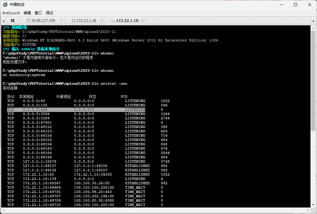Open the 编辑 menu

pos(27,13)
